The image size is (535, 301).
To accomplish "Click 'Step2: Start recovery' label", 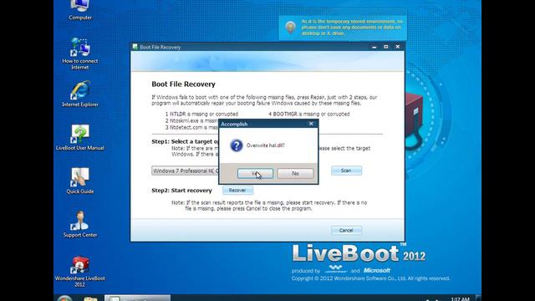I will [182, 191].
